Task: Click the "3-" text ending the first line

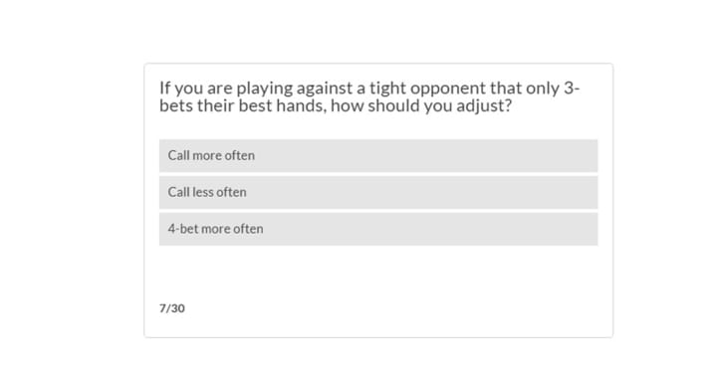Action: pos(572,88)
